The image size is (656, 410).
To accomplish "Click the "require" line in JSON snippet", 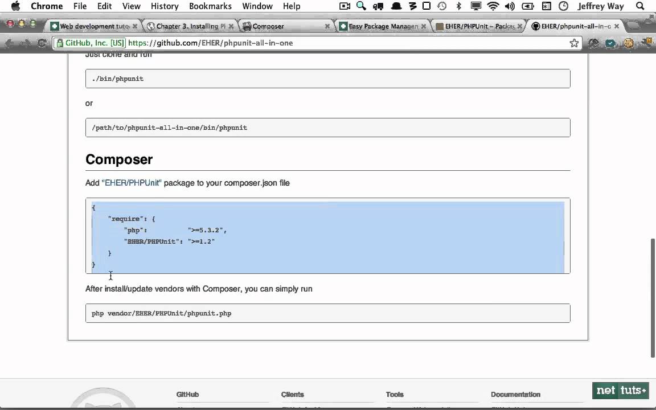I will pos(132,219).
